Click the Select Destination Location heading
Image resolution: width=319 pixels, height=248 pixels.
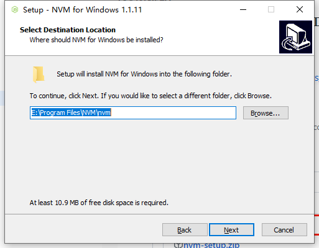click(68, 30)
